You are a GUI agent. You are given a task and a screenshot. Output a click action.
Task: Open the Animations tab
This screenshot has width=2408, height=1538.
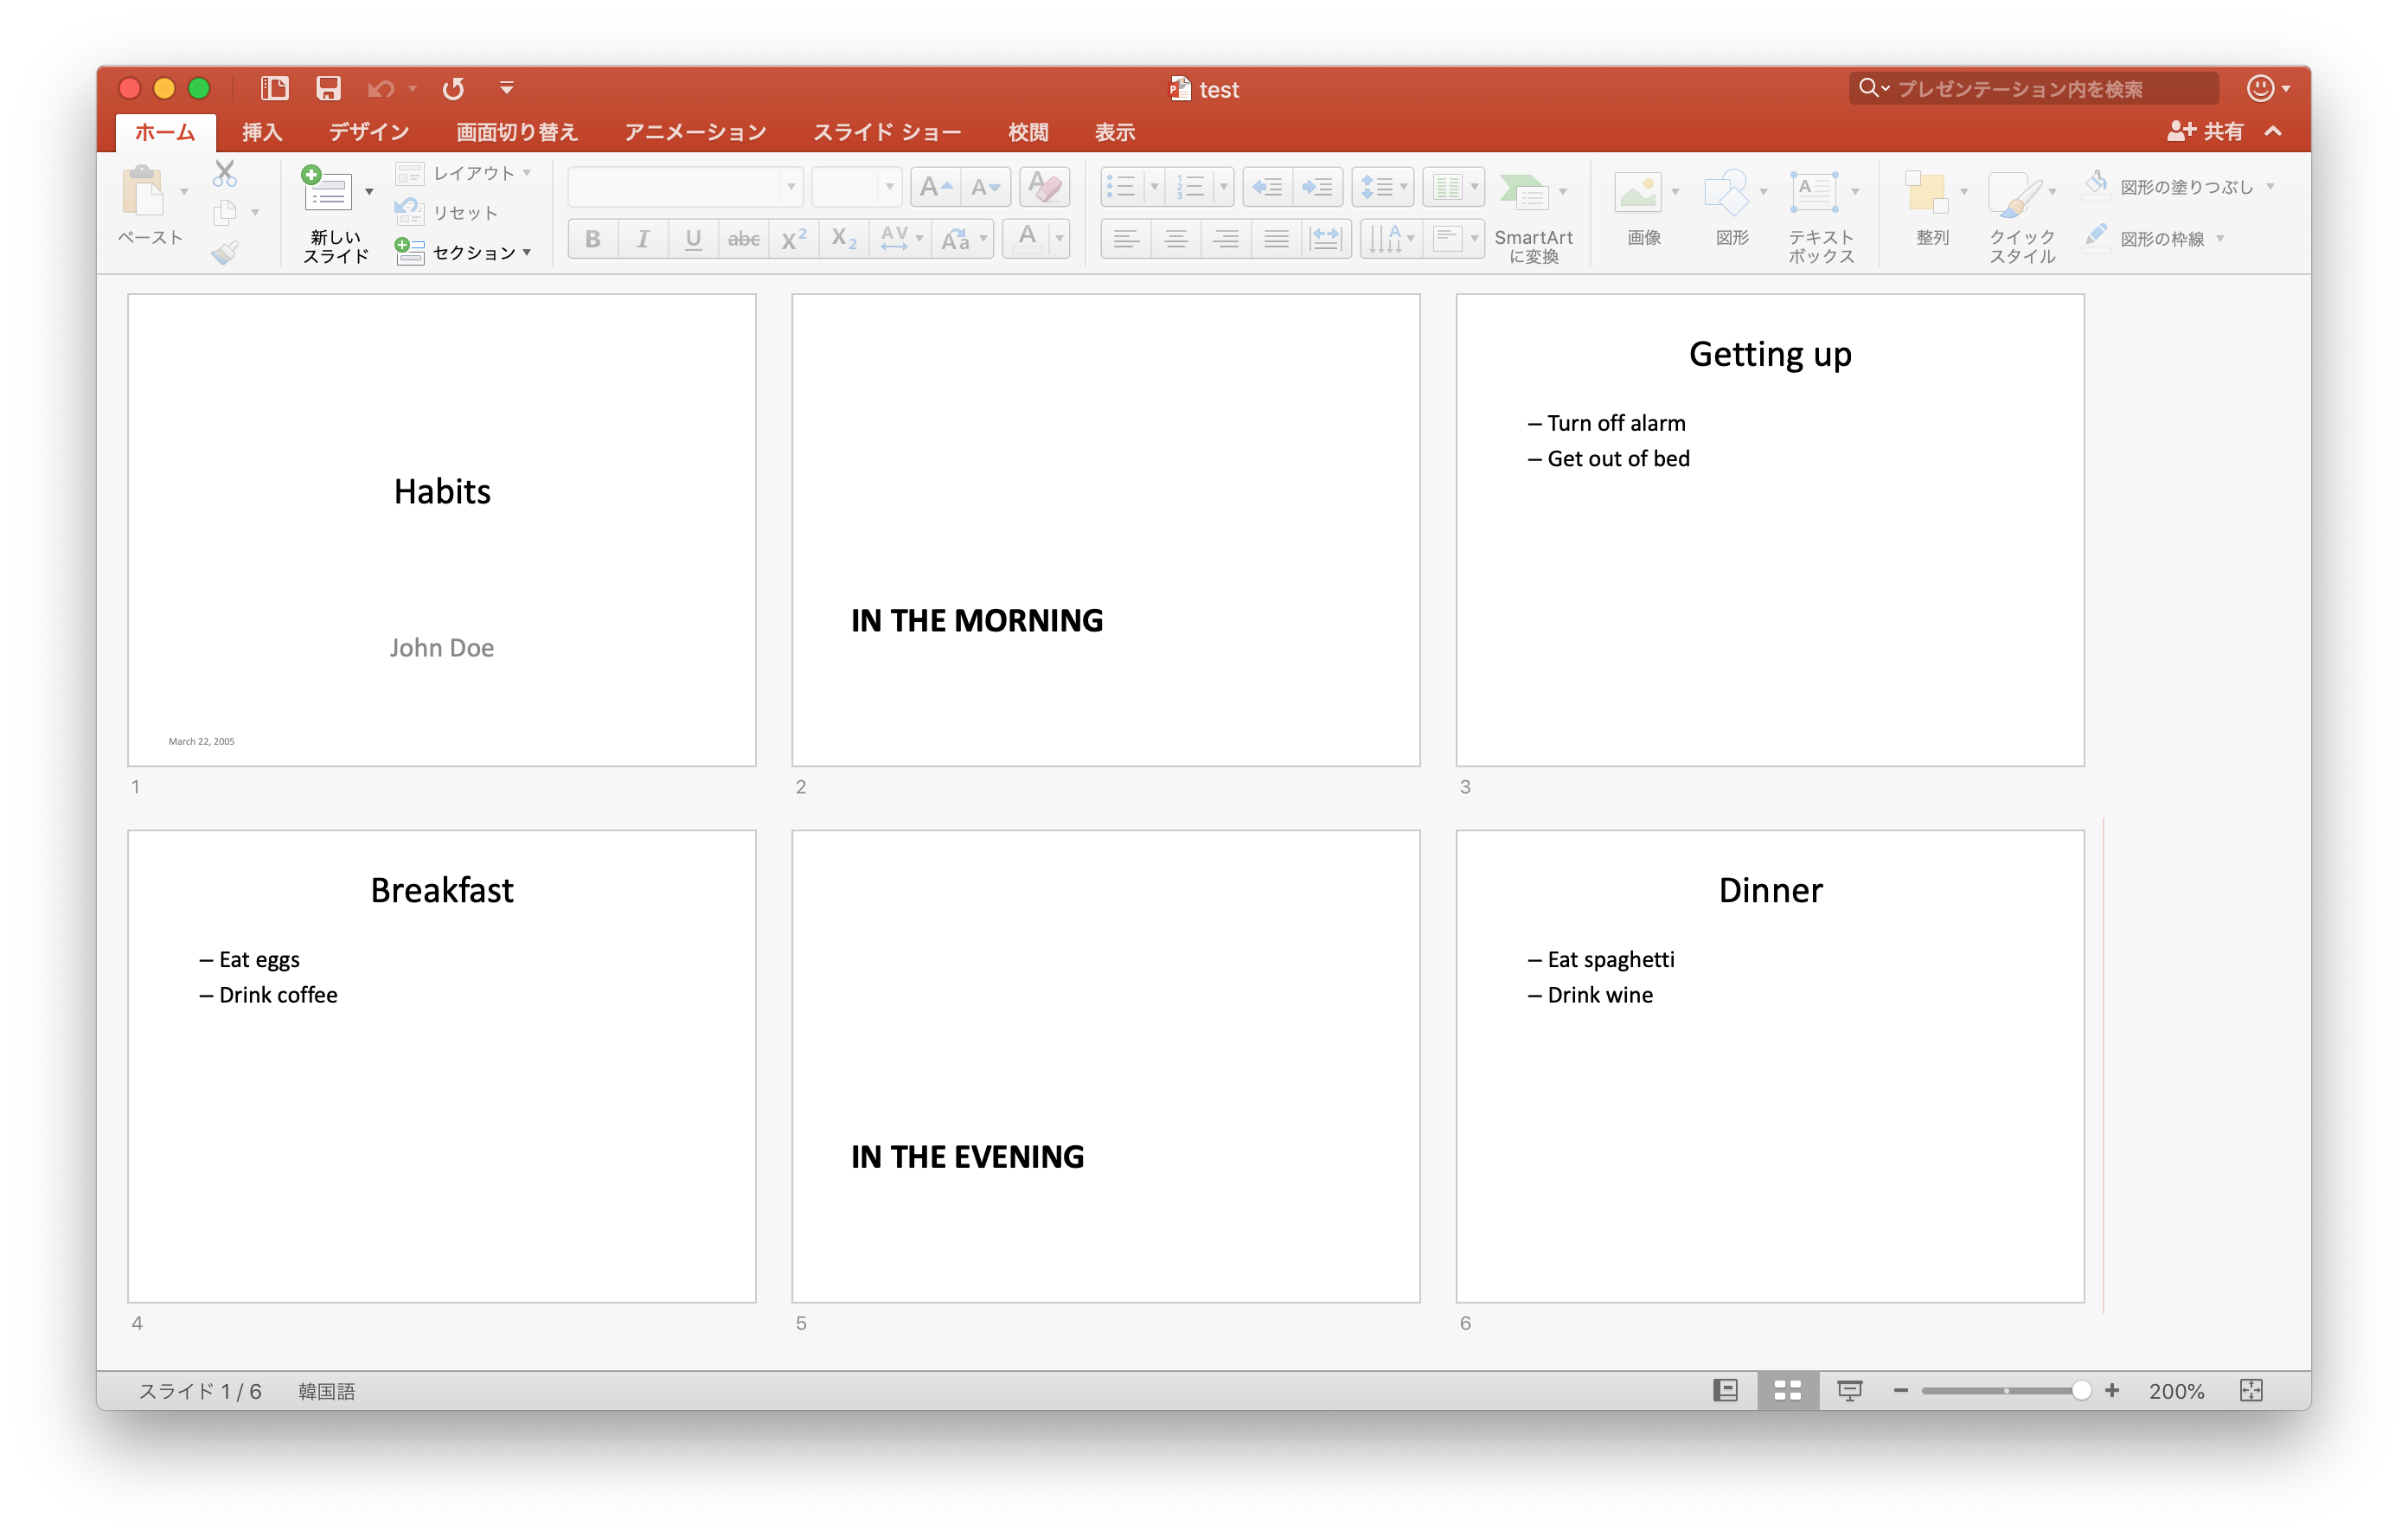(x=695, y=132)
